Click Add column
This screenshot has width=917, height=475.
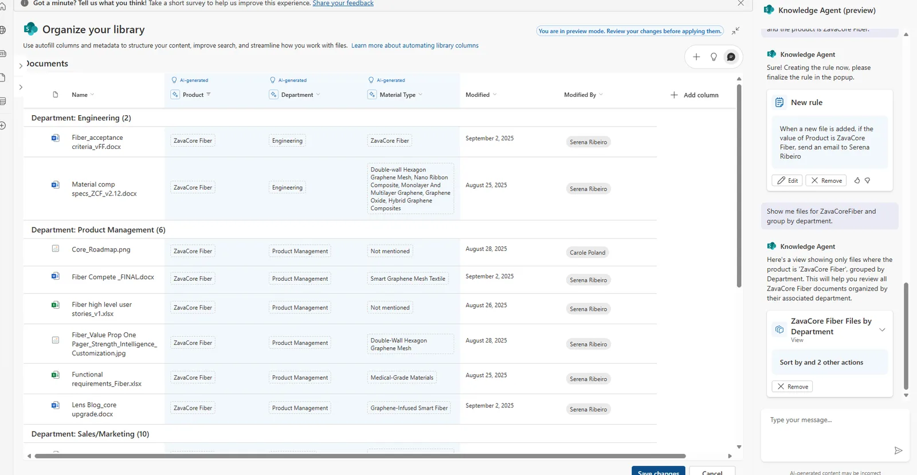coord(694,95)
